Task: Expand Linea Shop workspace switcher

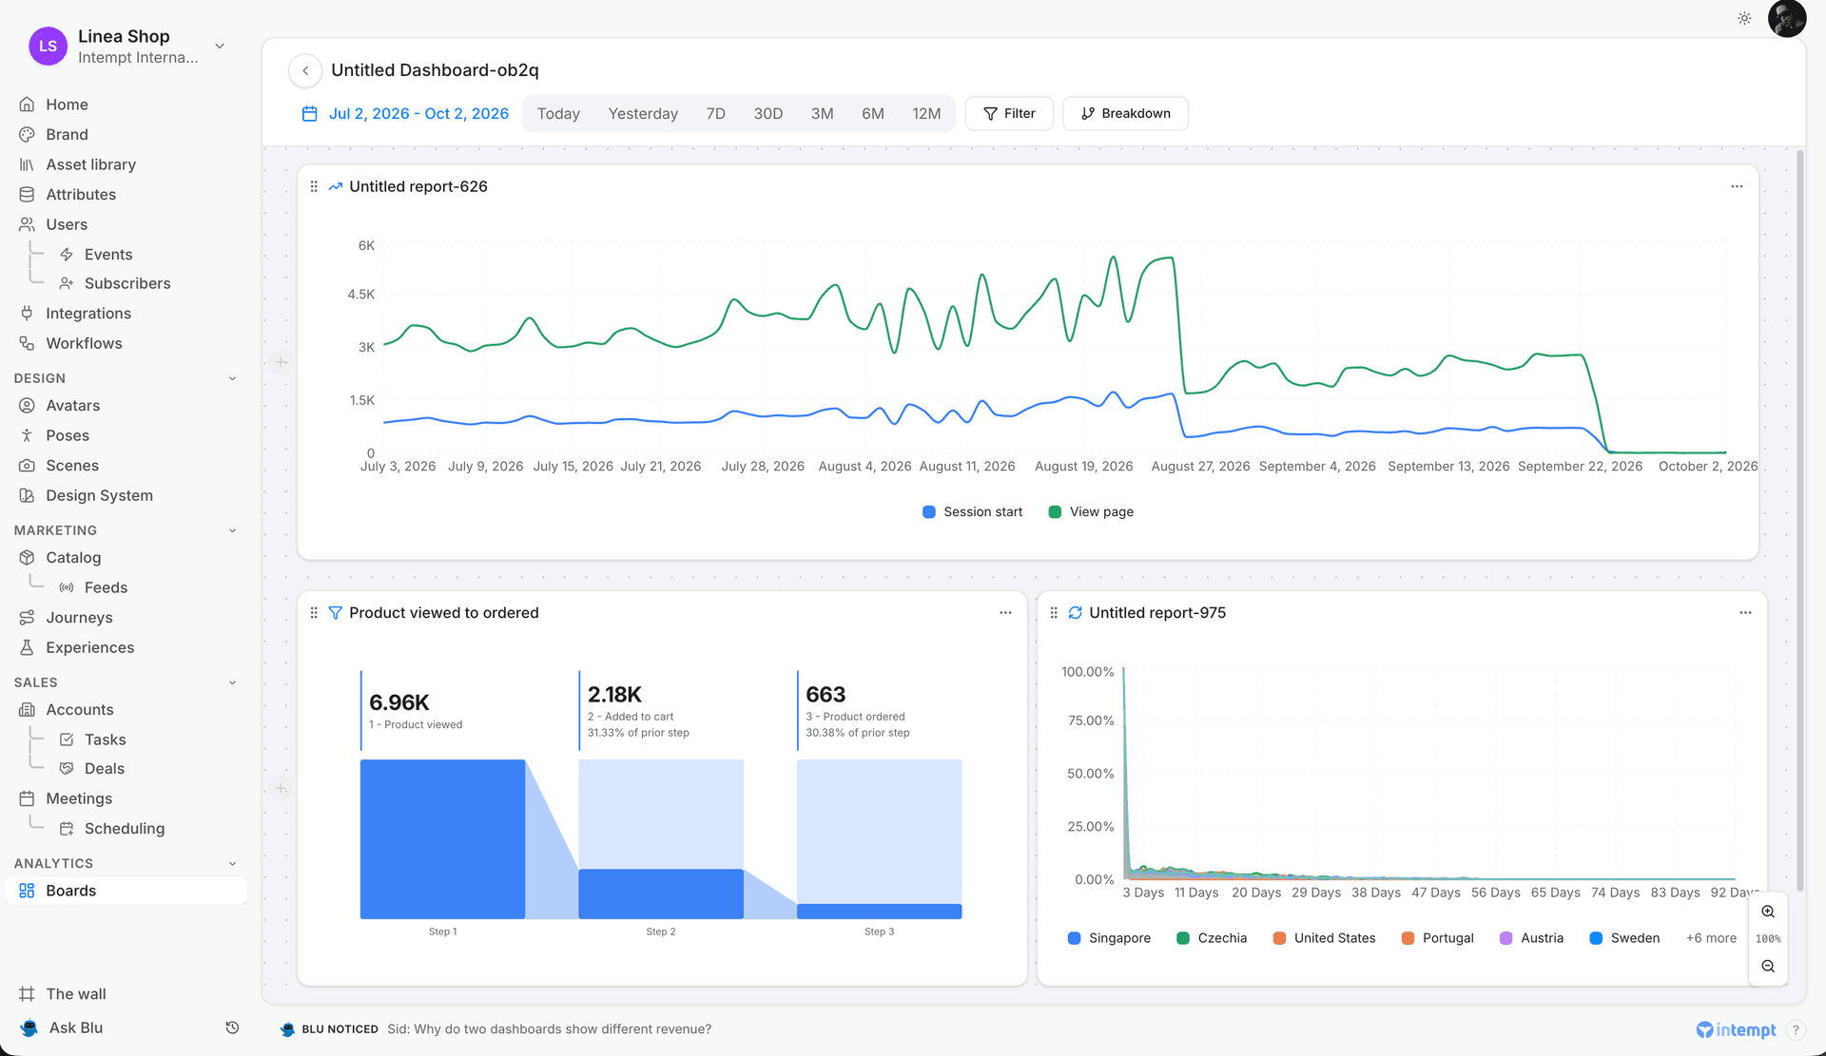Action: pos(220,46)
